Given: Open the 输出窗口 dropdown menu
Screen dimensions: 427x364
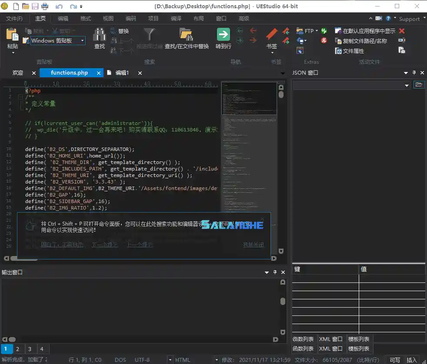Looking at the screenshot, I should (266, 272).
